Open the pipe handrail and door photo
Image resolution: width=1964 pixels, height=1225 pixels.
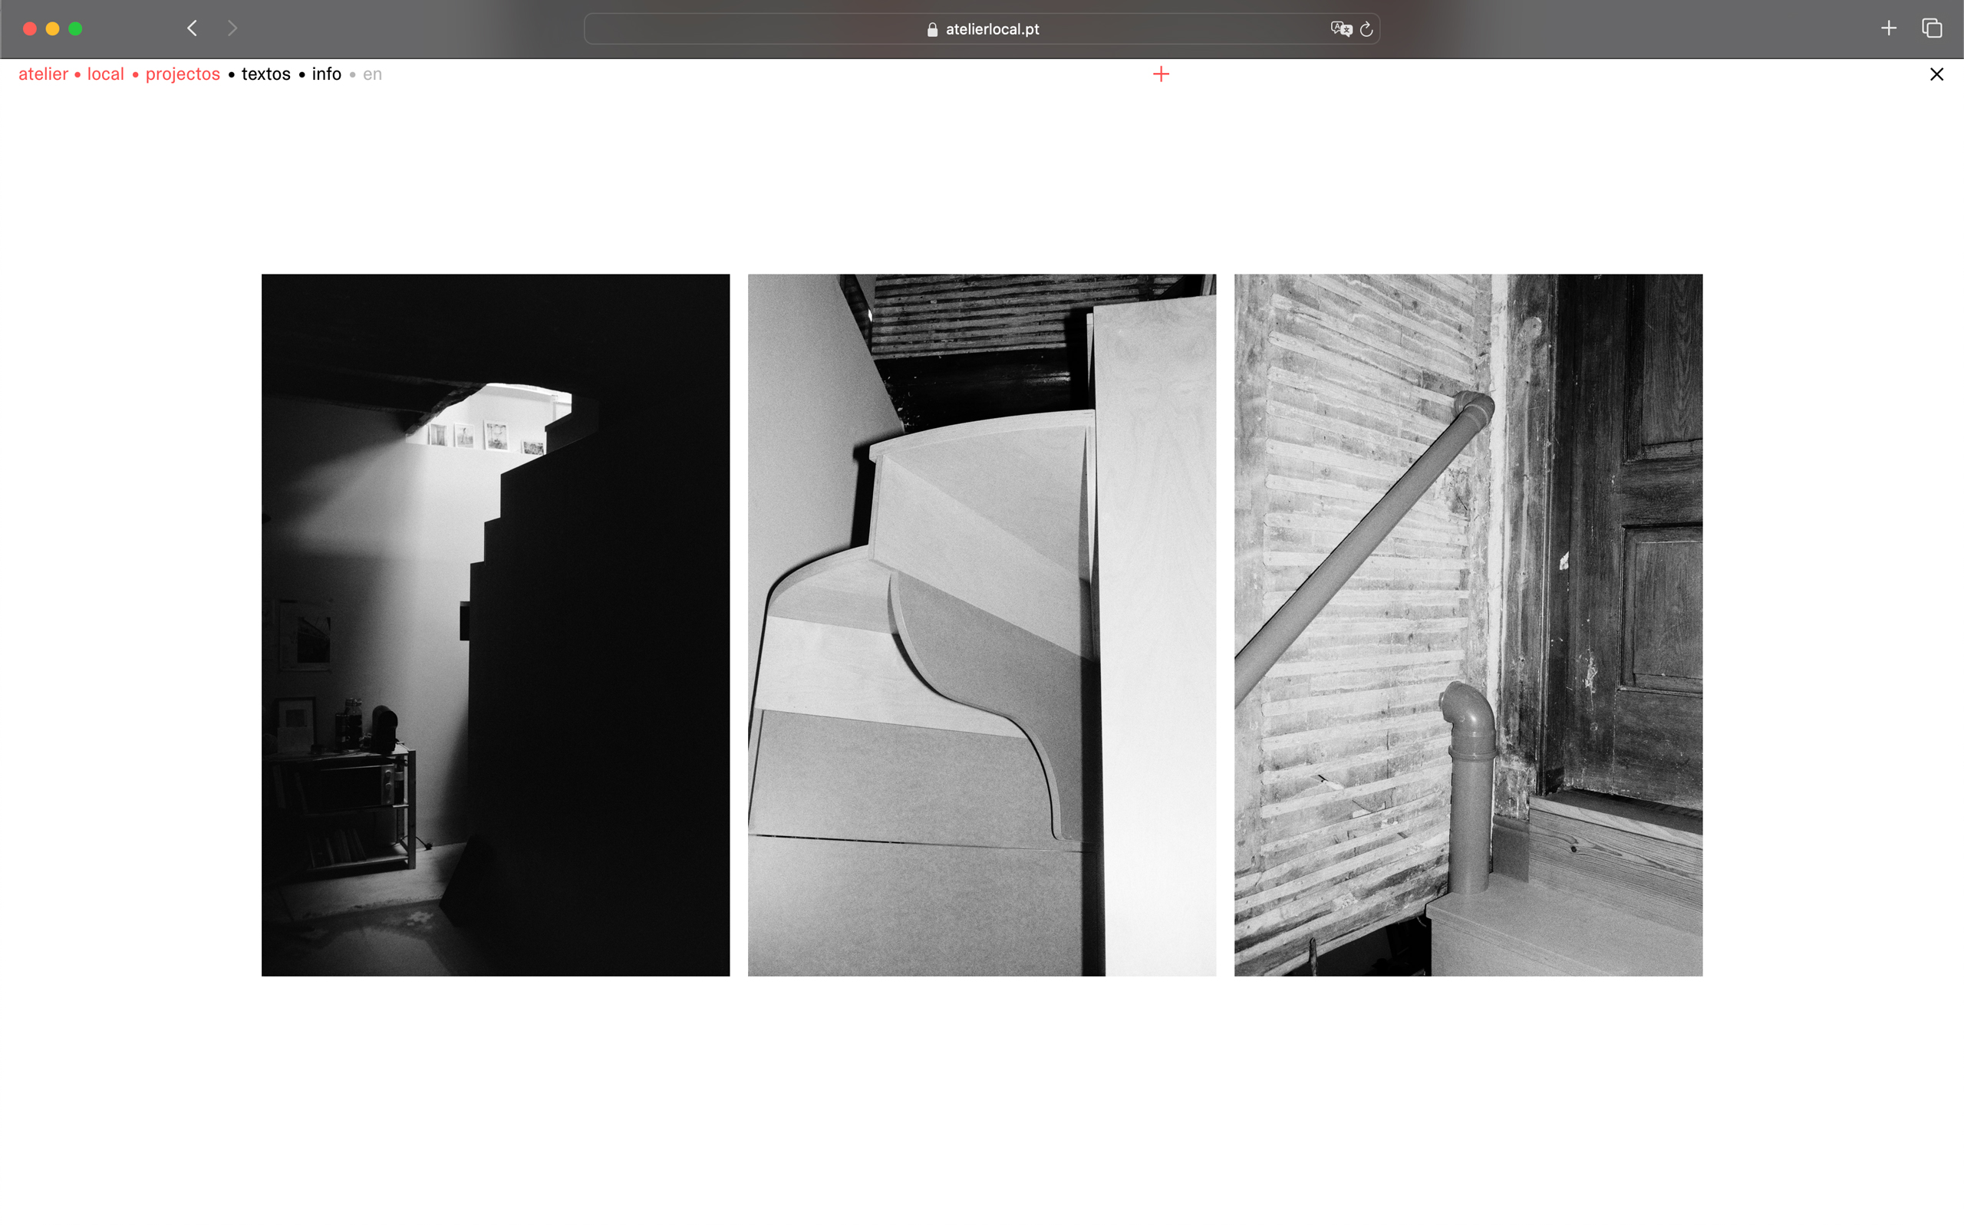click(x=1468, y=624)
